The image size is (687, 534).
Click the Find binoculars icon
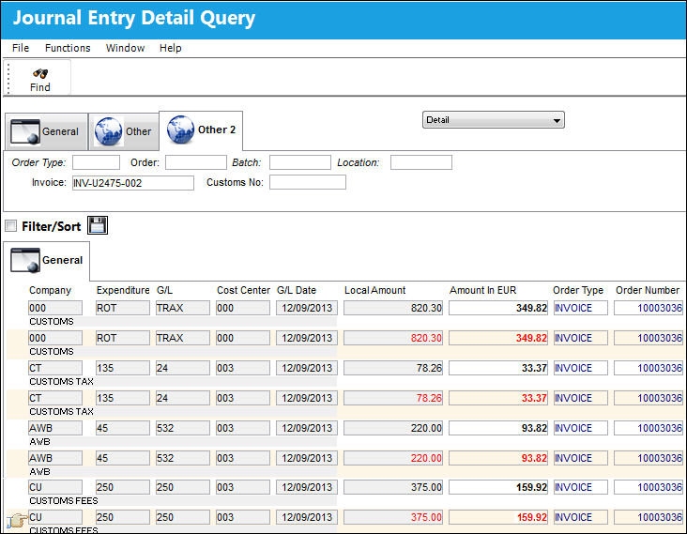40,73
